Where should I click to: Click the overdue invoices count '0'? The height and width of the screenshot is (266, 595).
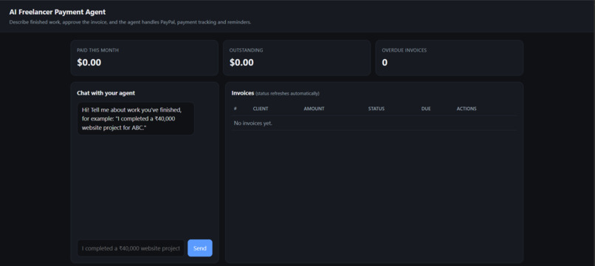tap(385, 63)
